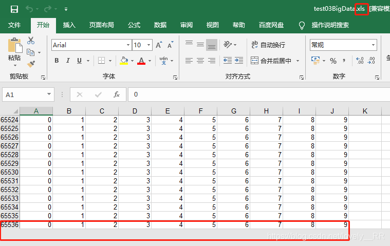Click the A1 Name Box field
Screen dimensions: 390x246
coord(28,94)
